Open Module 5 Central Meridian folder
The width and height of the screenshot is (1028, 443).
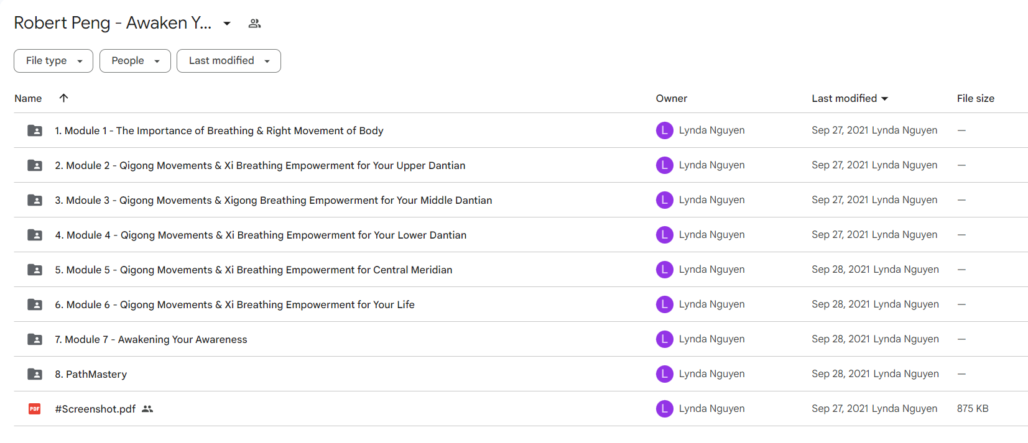253,270
